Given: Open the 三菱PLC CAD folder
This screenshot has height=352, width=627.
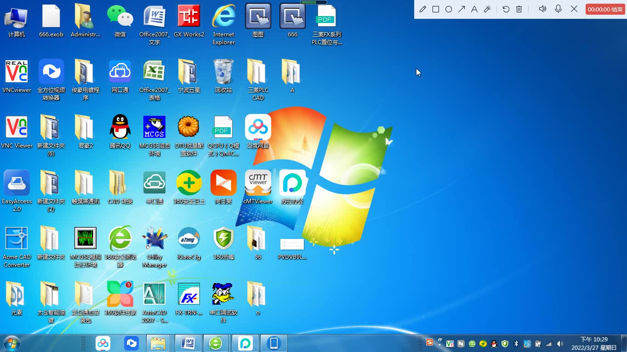Looking at the screenshot, I should point(258,80).
